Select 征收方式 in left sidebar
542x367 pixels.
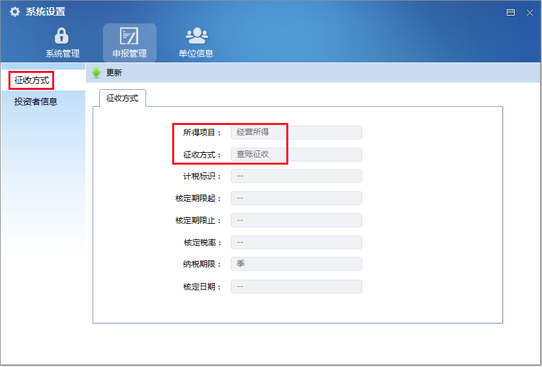[31, 81]
